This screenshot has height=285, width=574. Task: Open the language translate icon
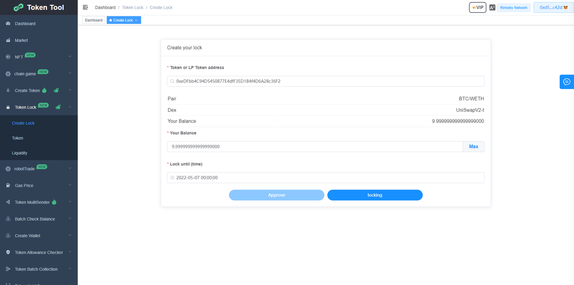click(492, 8)
